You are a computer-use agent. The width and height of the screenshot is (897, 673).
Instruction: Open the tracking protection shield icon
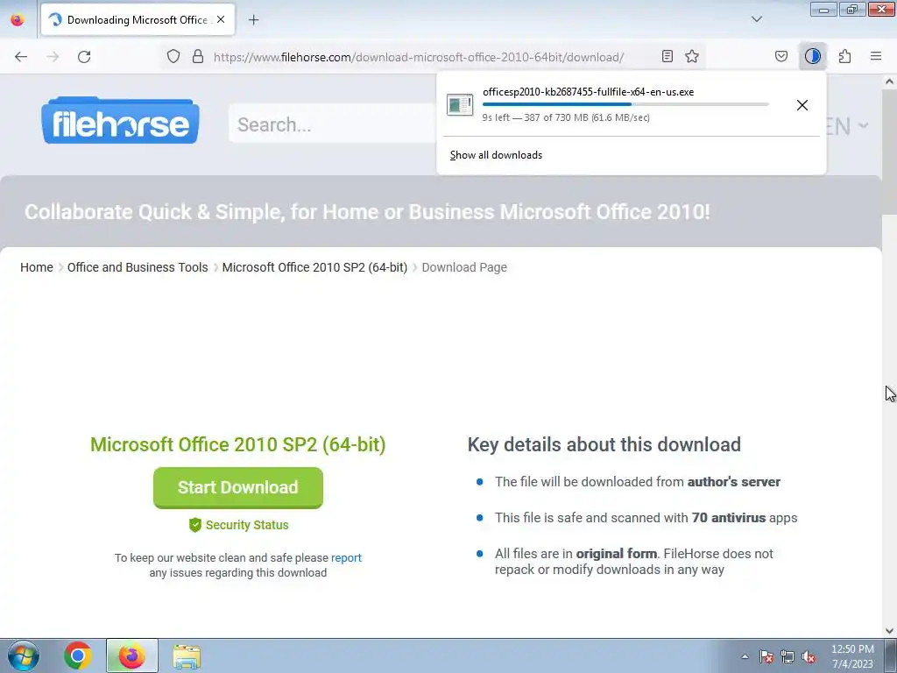click(x=173, y=56)
